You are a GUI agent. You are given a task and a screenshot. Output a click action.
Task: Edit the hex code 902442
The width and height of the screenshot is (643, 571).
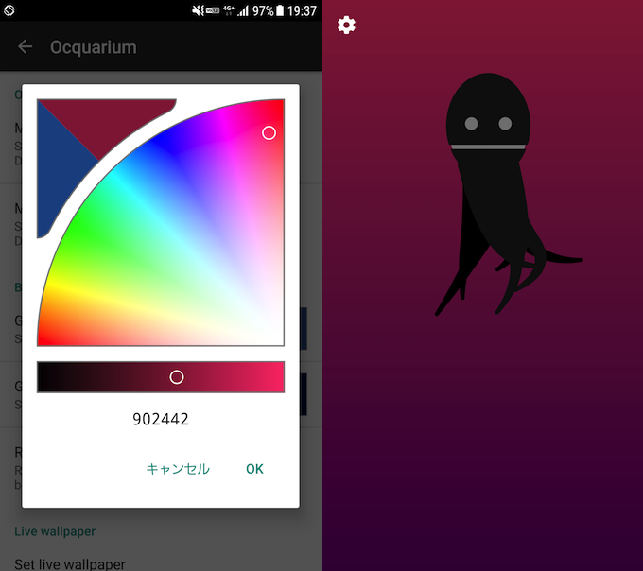click(x=161, y=419)
